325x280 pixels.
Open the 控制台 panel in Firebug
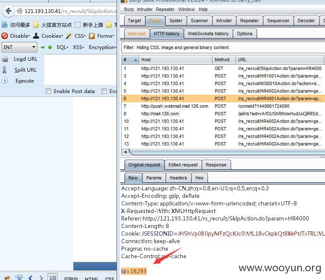coord(71,278)
